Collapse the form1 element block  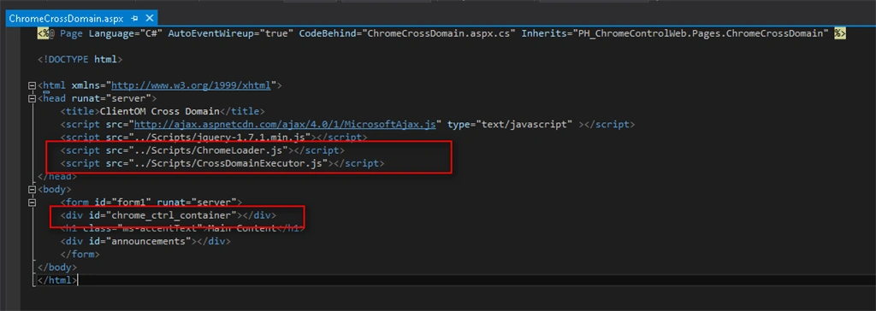click(32, 202)
